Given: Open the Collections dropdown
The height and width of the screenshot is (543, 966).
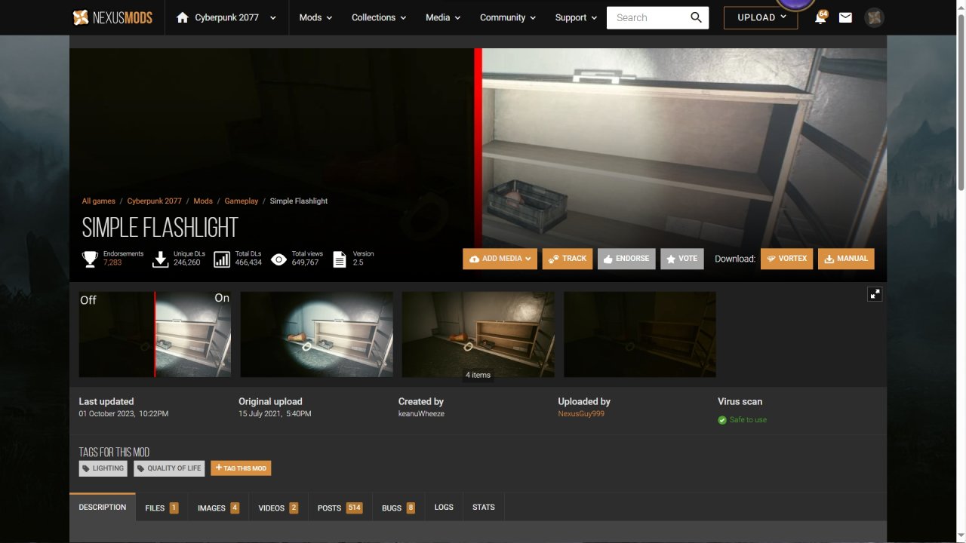Looking at the screenshot, I should [379, 17].
